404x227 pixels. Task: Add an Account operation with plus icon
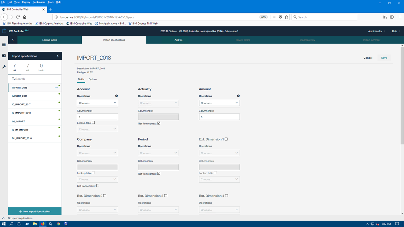tap(116, 96)
